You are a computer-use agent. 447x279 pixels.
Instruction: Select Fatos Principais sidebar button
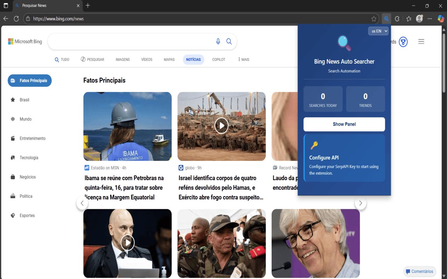click(30, 81)
